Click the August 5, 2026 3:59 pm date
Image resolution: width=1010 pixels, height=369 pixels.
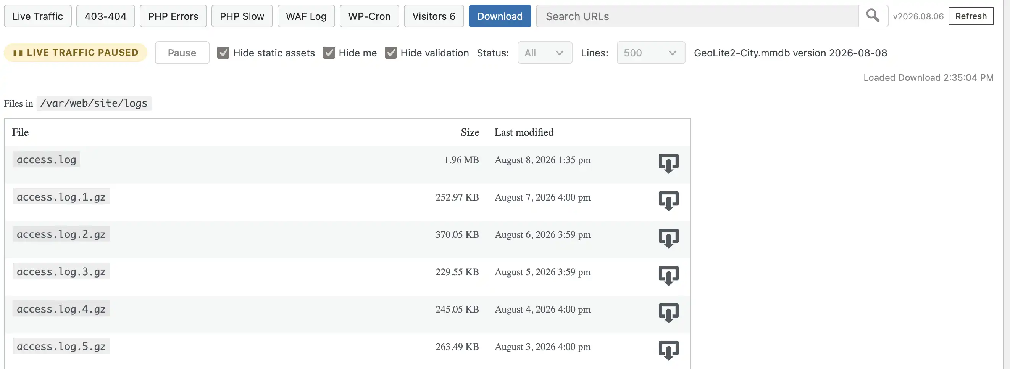543,272
